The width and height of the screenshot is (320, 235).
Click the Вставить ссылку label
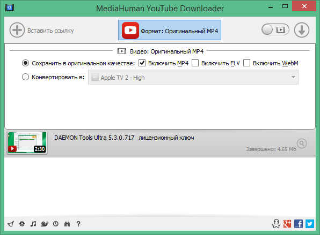pos(50,31)
